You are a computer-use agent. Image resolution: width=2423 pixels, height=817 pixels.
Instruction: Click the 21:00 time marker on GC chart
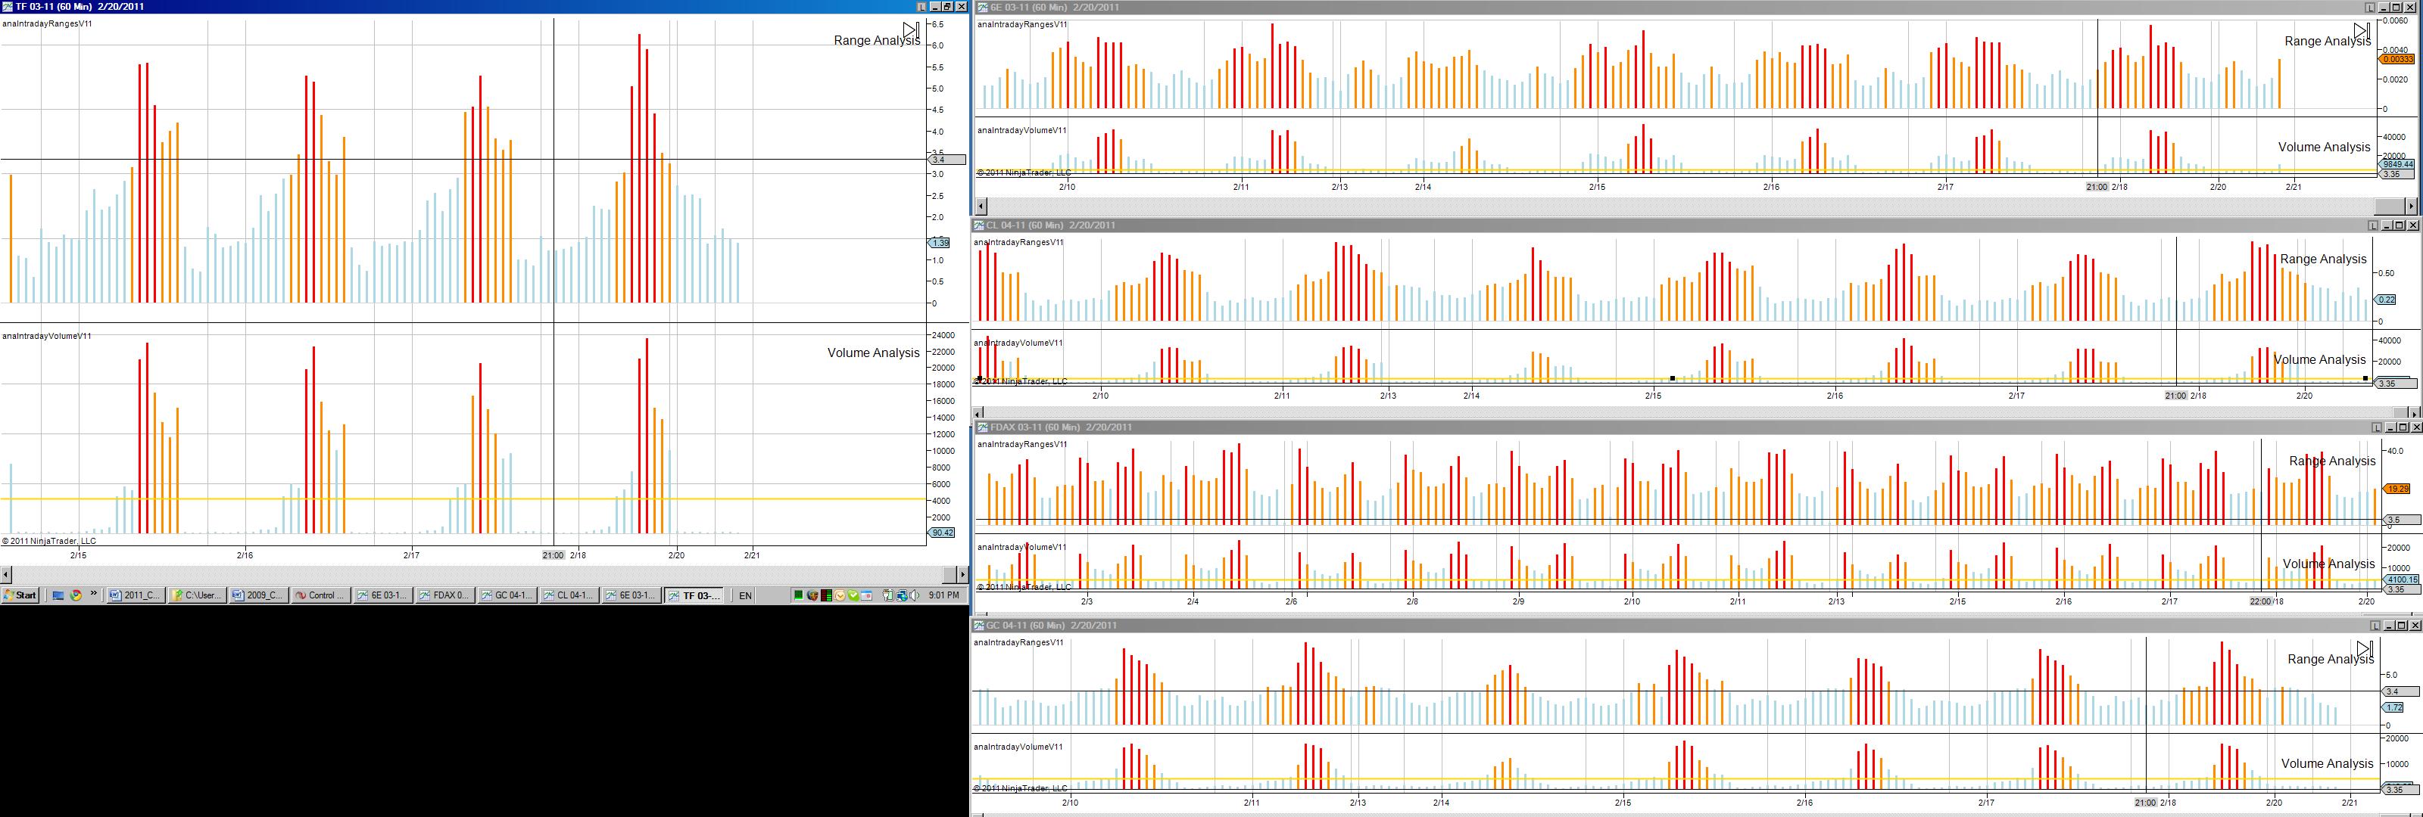coord(2144,803)
